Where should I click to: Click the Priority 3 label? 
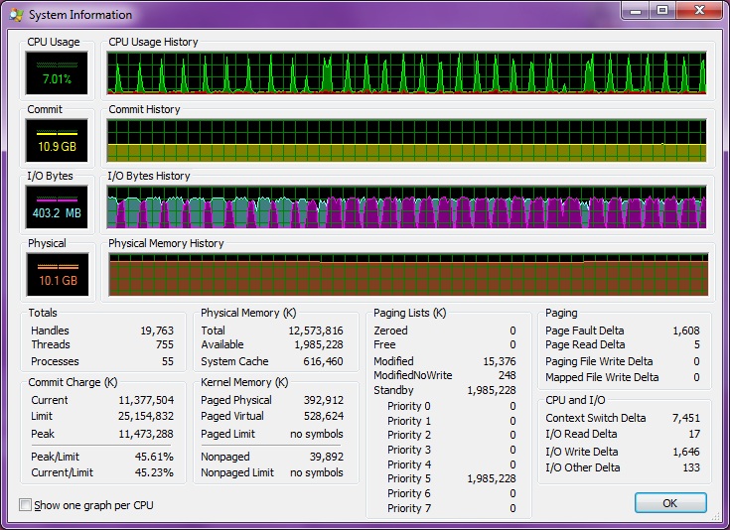click(x=409, y=450)
